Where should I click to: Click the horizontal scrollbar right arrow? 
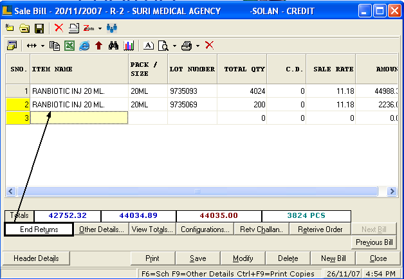click(x=392, y=191)
